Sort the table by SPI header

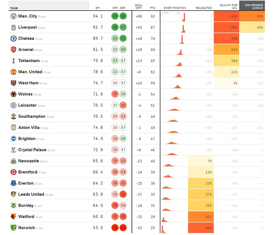point(98,8)
